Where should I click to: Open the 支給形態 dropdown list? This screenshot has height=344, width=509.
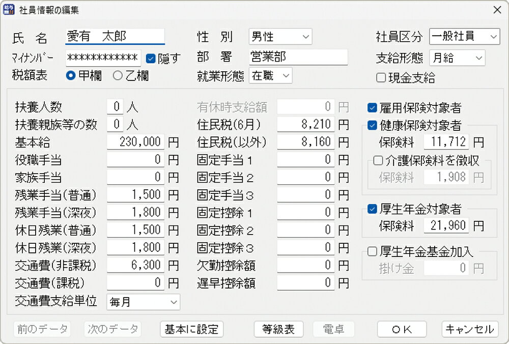tap(457, 58)
